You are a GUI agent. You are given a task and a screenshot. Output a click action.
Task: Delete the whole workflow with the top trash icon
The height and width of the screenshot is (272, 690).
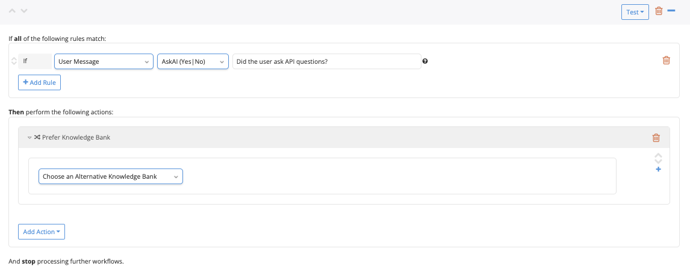[659, 11]
